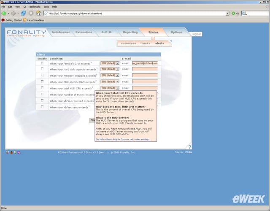Image resolution: width=270 pixels, height=211 pixels.
Task: Open the 60% PBX RAM threshold dropdown
Action: pyautogui.click(x=110, y=81)
